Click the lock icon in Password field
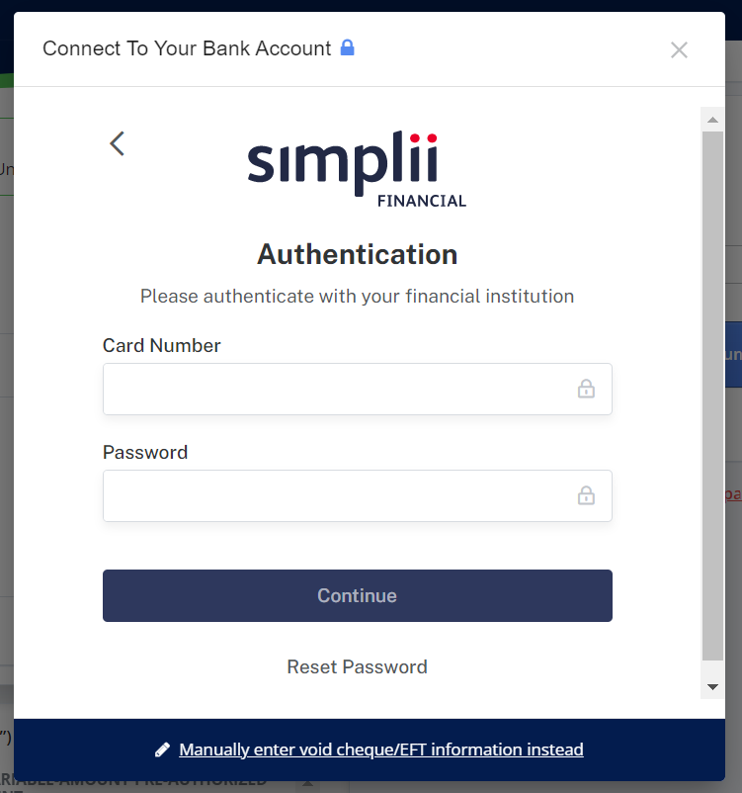The image size is (742, 793). (586, 495)
